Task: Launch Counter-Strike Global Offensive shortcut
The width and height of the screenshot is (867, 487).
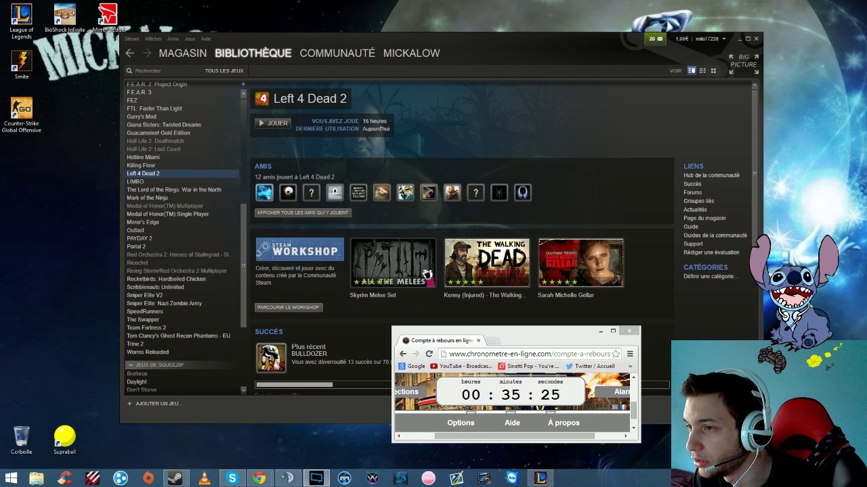Action: click(x=22, y=115)
